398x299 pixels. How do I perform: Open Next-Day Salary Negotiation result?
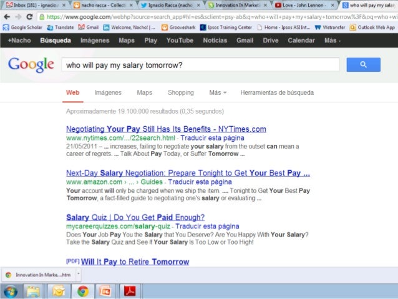click(188, 173)
